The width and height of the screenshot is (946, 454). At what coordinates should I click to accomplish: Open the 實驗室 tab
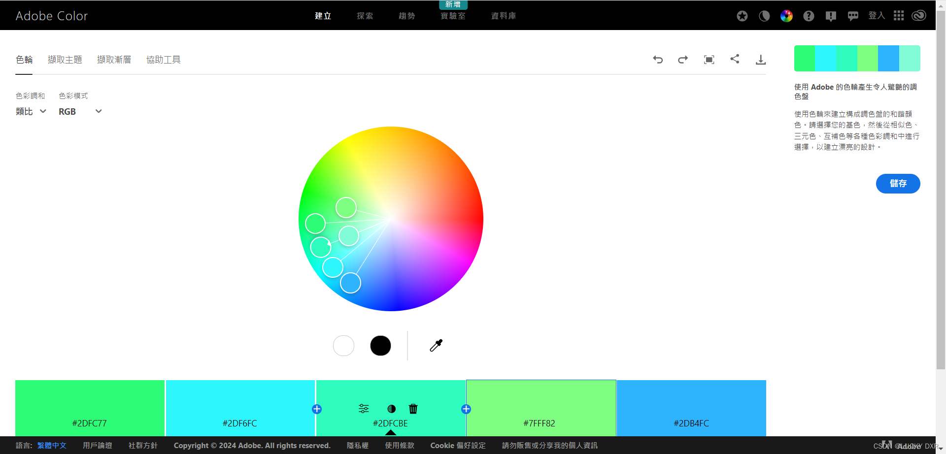click(453, 16)
